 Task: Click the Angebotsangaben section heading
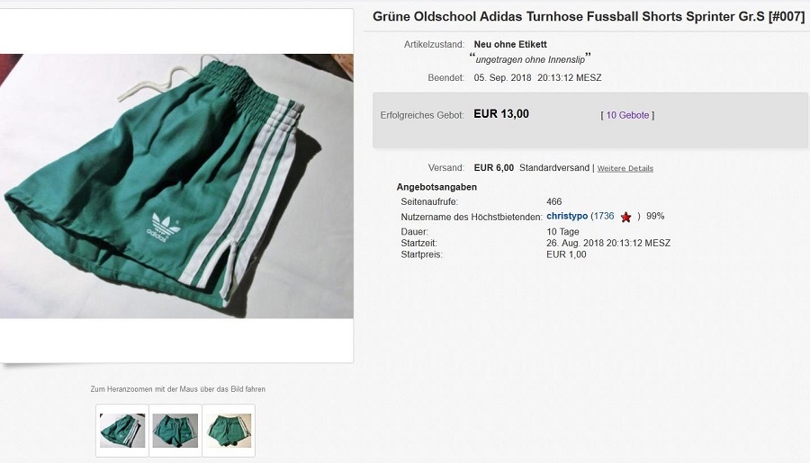pos(436,187)
